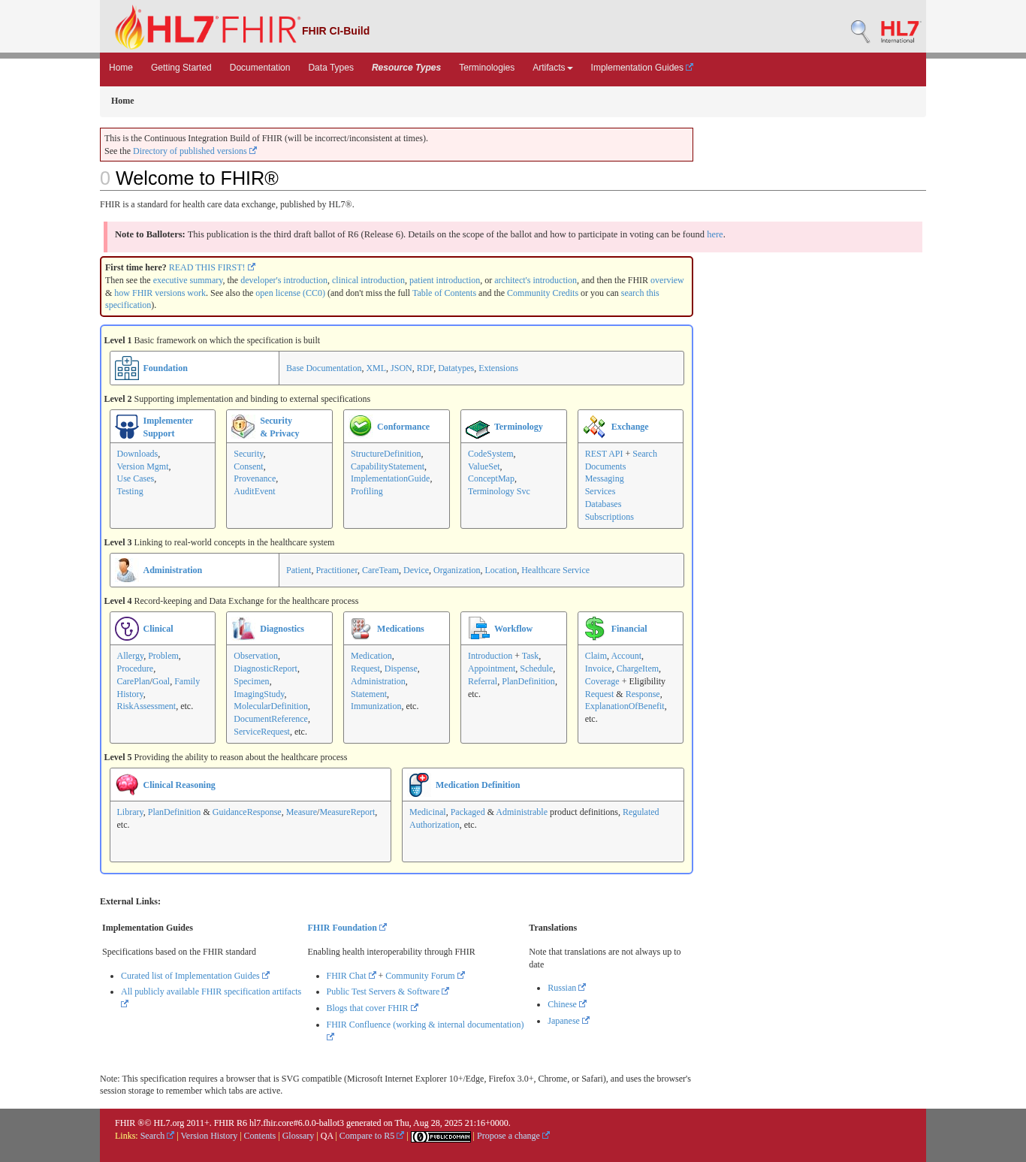Click the Administration person icon

click(x=126, y=570)
